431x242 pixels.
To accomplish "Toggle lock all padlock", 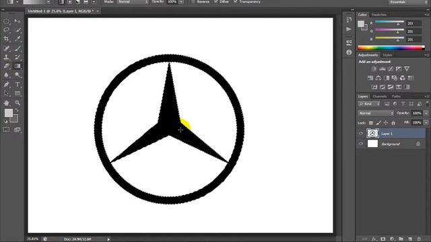I will tap(393, 122).
